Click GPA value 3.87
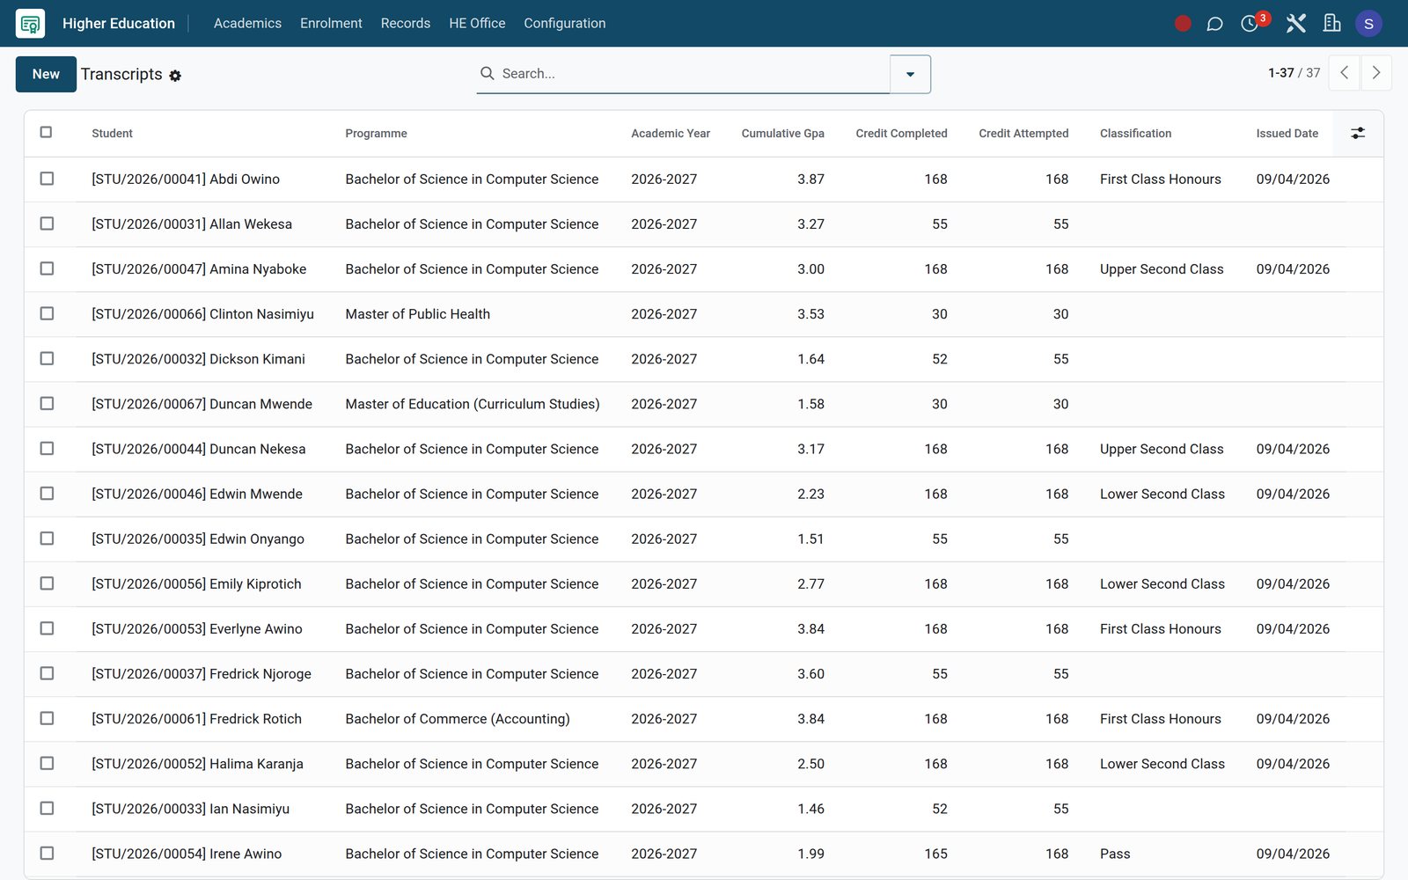The height and width of the screenshot is (880, 1408). (810, 179)
